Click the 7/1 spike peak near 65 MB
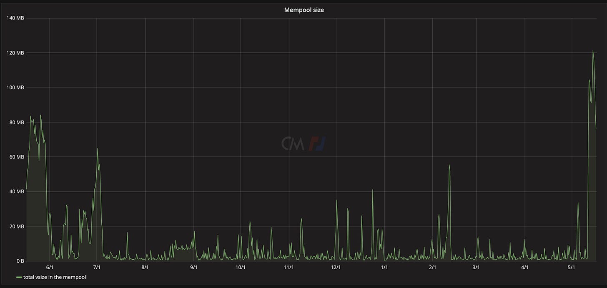Screen dimensions: 607x288 98,149
